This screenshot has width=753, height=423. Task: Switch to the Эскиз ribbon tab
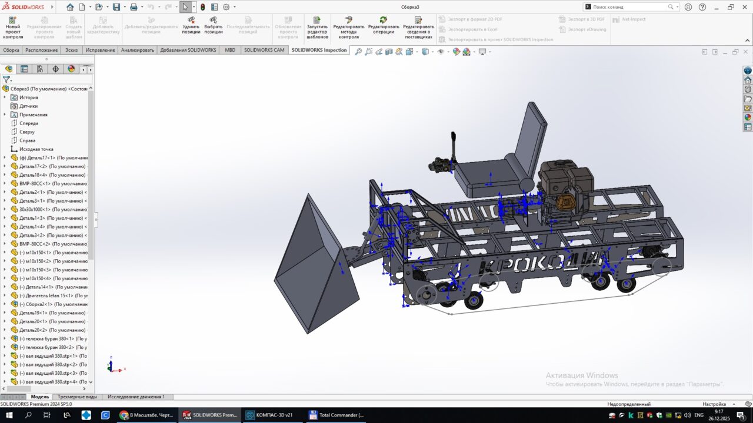click(71, 50)
